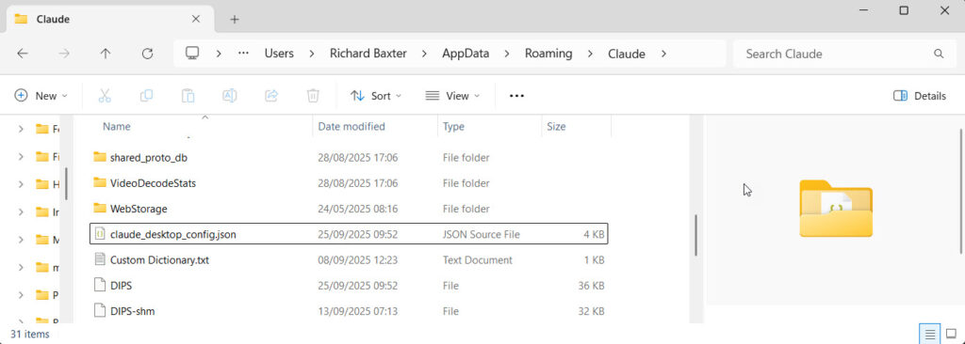The height and width of the screenshot is (344, 965).
Task: Select the claude_desktop_config.json file name
Action: [x=173, y=234]
